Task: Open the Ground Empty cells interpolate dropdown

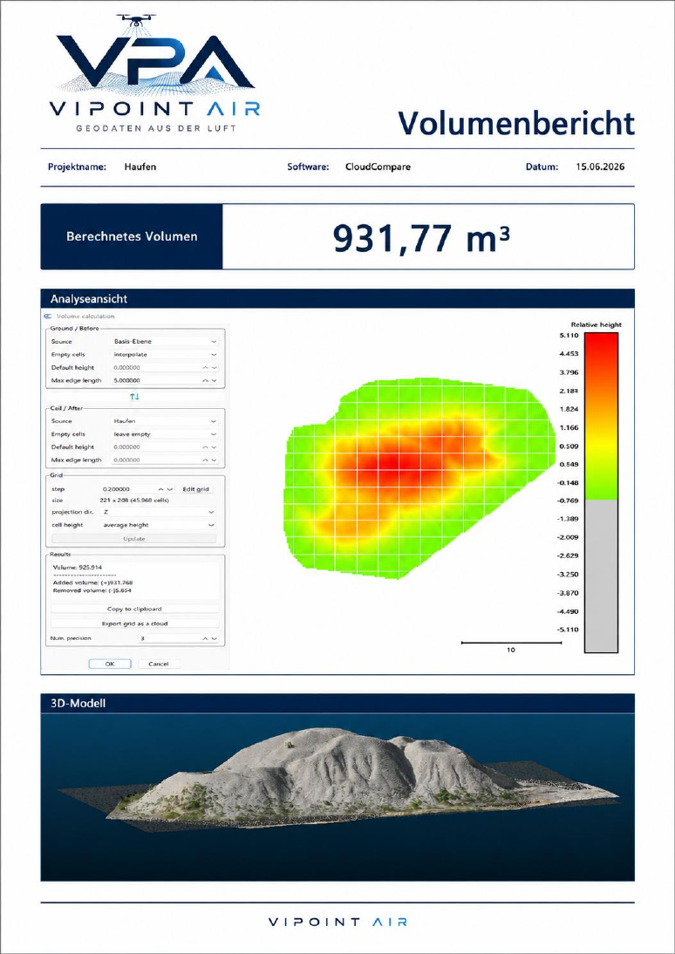Action: click(x=165, y=354)
